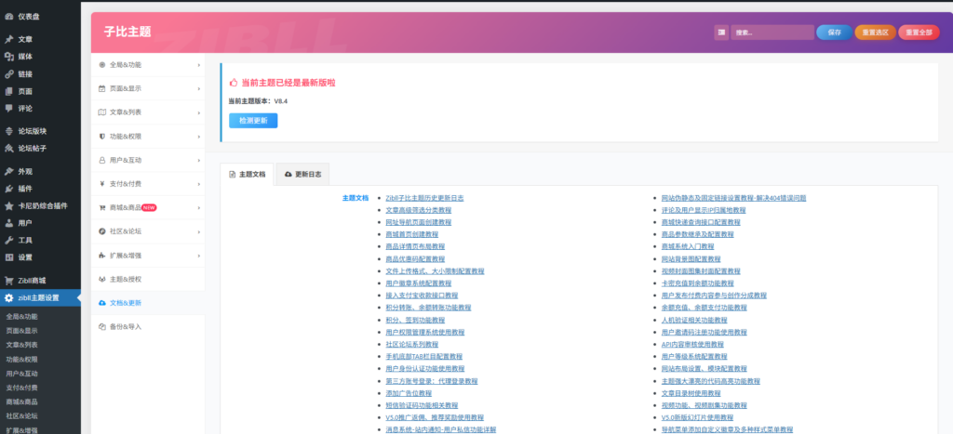Click the red 重置全部 button
This screenshot has width=953, height=434.
pyautogui.click(x=919, y=33)
